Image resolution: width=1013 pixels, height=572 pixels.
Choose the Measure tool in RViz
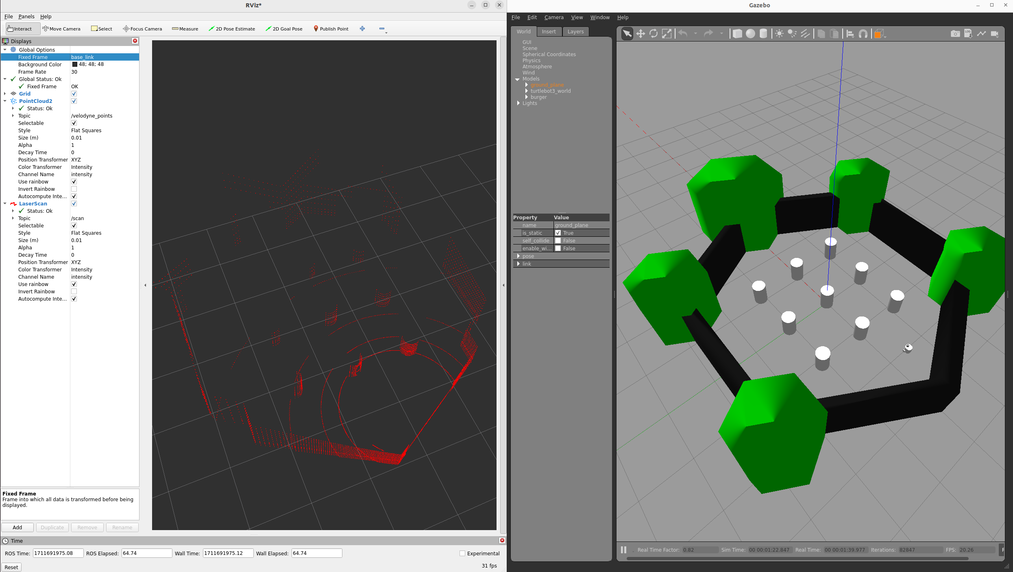click(x=185, y=29)
